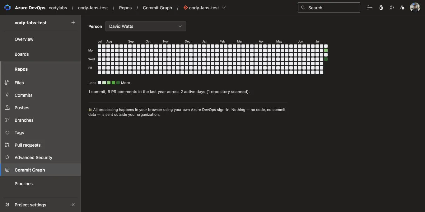Expand the cody-labs-test repository picker chevron

point(224,8)
